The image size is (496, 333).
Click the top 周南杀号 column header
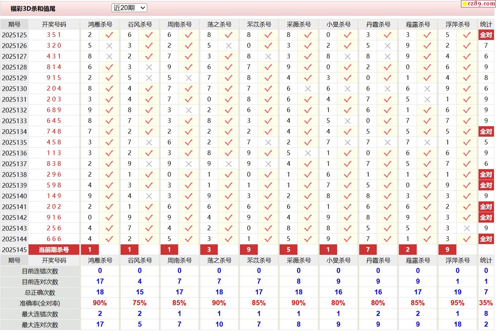[179, 24]
